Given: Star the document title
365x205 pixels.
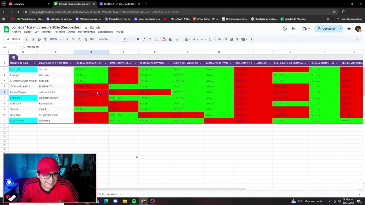Looking at the screenshot, I should point(86,27).
